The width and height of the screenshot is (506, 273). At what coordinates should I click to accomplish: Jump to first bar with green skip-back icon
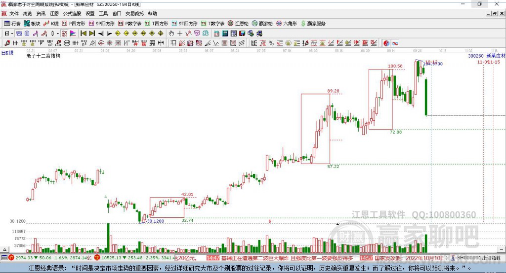(x=83, y=34)
